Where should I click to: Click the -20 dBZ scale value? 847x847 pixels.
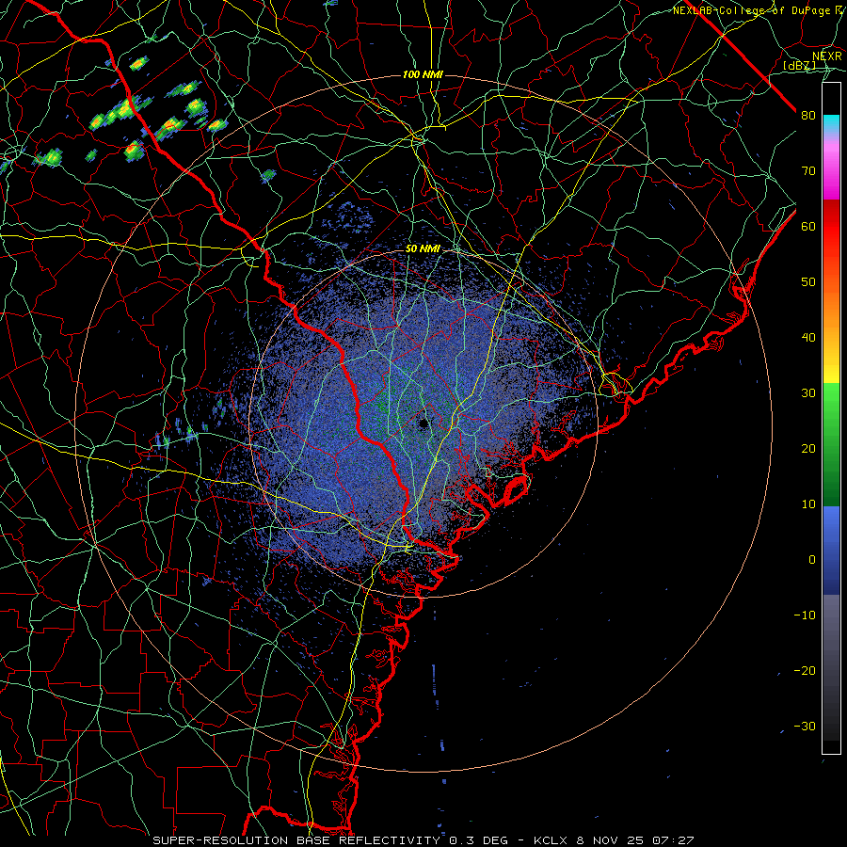pos(805,671)
